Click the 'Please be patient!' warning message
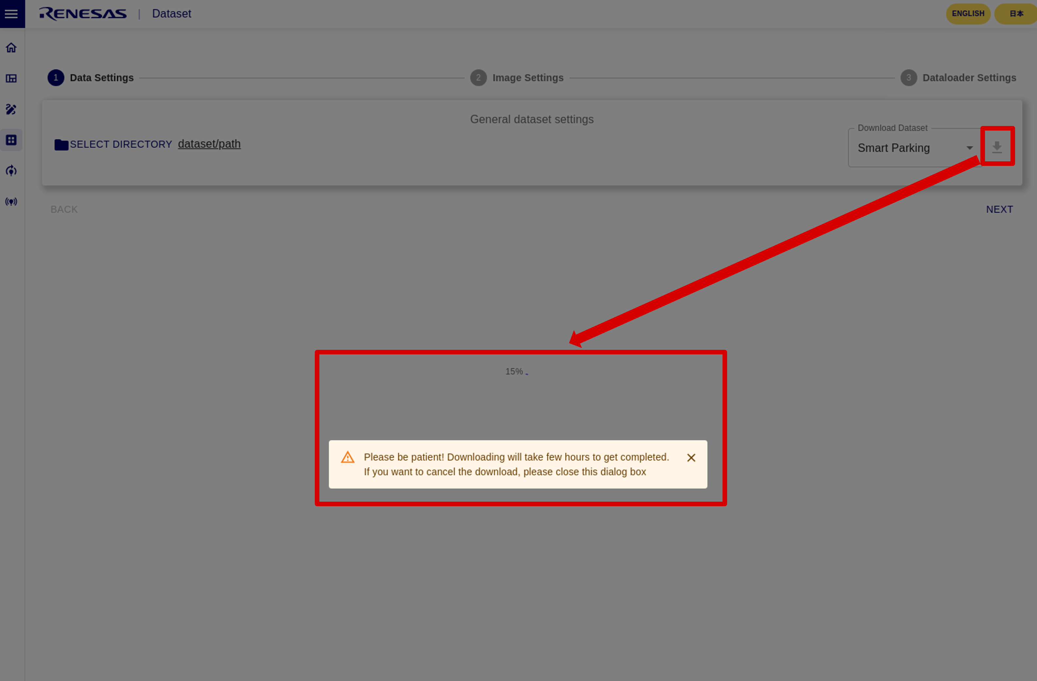The width and height of the screenshot is (1037, 681). pos(516,464)
